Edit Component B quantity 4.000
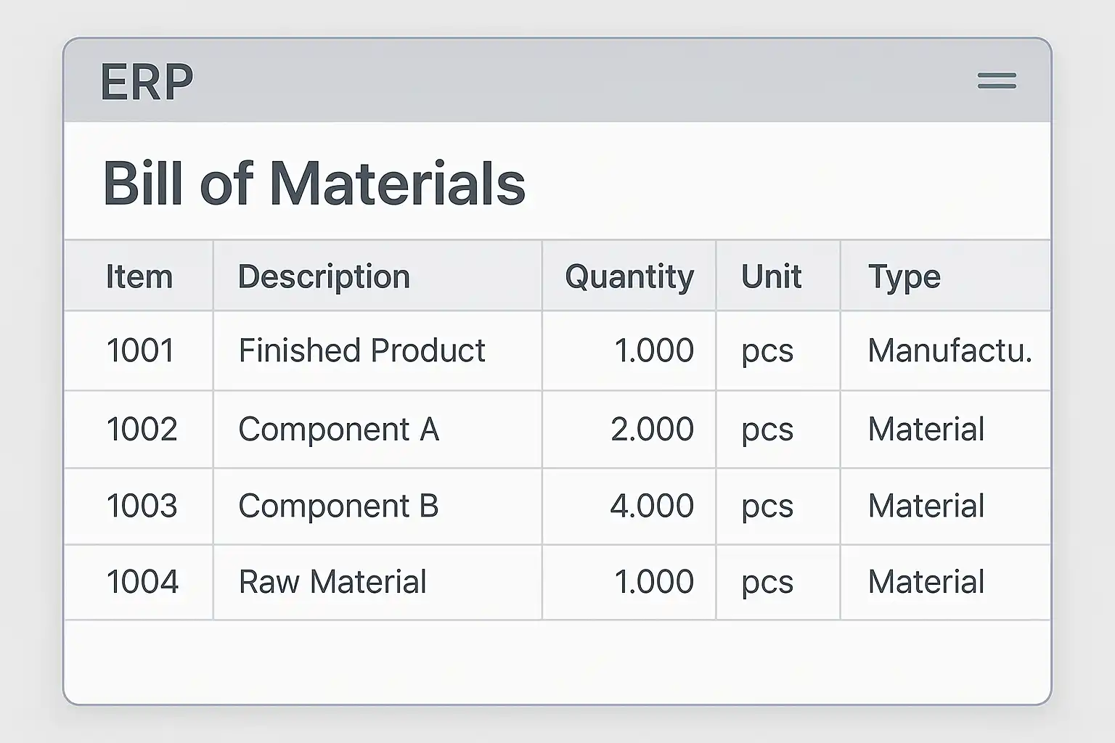This screenshot has height=743, width=1115. click(652, 506)
